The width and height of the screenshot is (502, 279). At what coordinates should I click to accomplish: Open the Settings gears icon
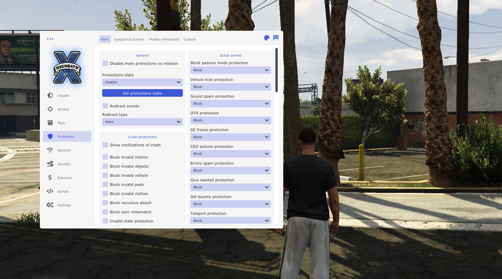pos(50,205)
